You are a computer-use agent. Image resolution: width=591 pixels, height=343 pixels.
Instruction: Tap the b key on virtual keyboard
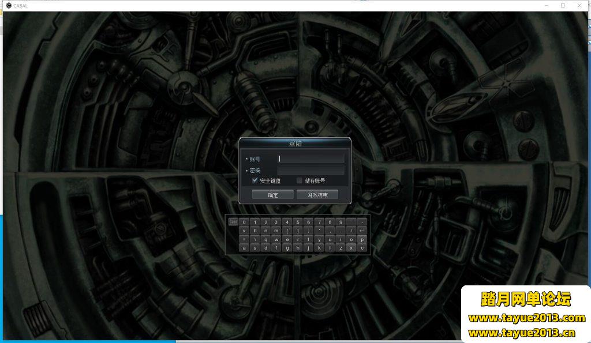(x=255, y=231)
